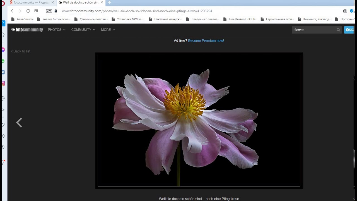Click the blue sign-up button
357x201 pixels.
(x=349, y=30)
